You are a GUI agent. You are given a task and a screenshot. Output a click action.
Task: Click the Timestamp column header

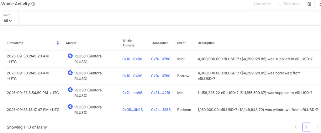click(15, 43)
